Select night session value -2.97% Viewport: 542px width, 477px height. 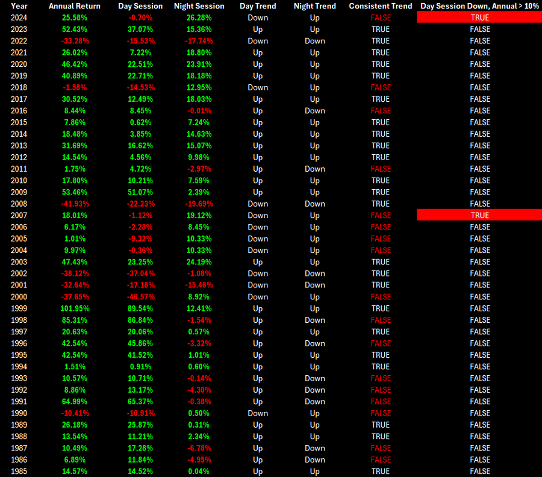pyautogui.click(x=199, y=169)
